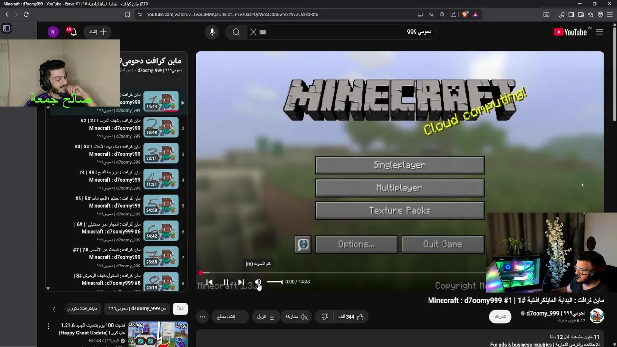The height and width of the screenshot is (347, 617).
Task: Go to previous video in playlist
Action: point(209,282)
